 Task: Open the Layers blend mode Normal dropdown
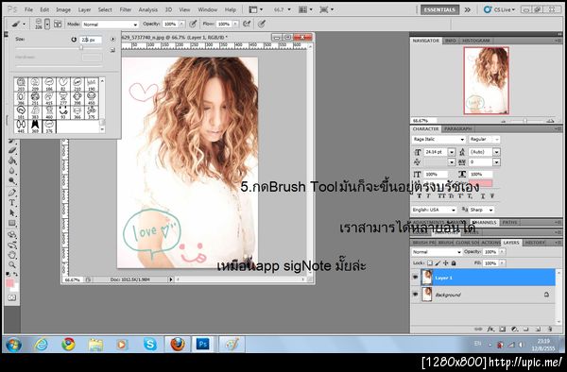pyautogui.click(x=437, y=252)
